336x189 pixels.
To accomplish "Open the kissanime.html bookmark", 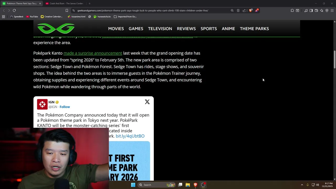I will (x=76, y=17).
